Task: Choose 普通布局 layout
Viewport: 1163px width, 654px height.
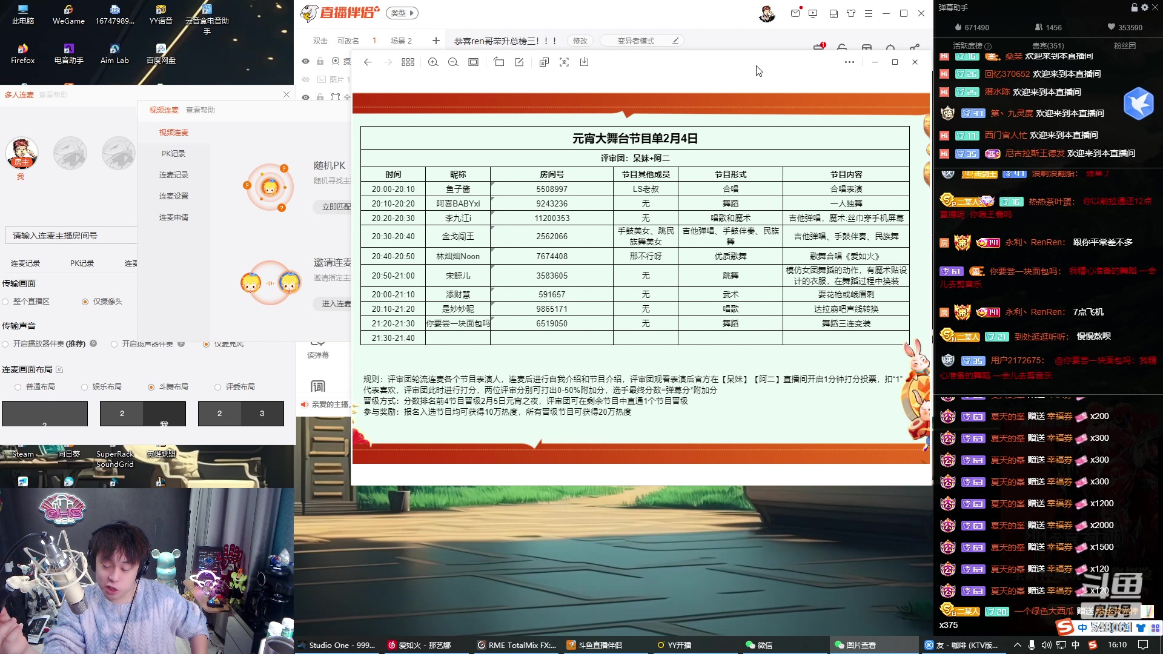Action: pos(35,387)
